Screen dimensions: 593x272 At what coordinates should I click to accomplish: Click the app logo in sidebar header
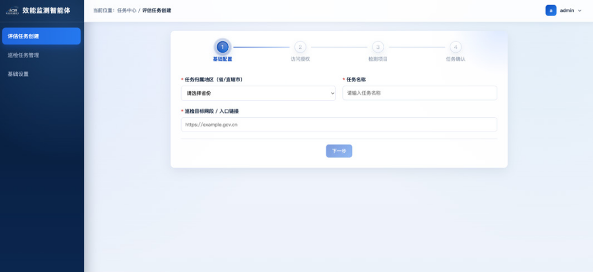[12, 10]
